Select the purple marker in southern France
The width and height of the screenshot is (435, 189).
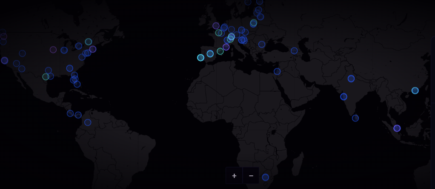226,47
